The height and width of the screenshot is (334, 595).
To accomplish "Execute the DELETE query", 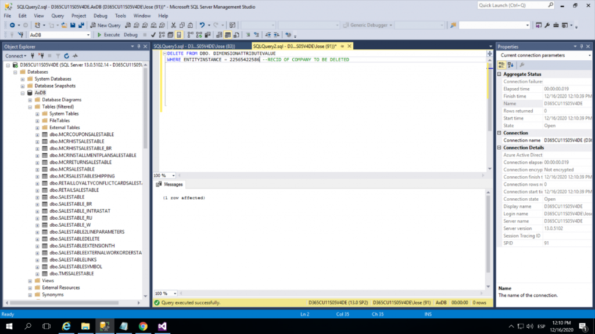I will (x=107, y=35).
